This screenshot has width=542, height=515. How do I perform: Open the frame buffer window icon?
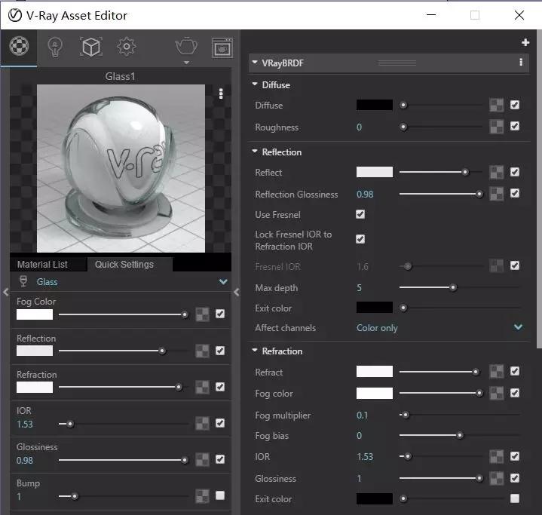click(x=222, y=48)
